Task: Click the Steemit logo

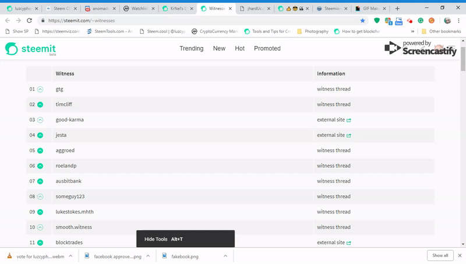Action: pyautogui.click(x=31, y=49)
